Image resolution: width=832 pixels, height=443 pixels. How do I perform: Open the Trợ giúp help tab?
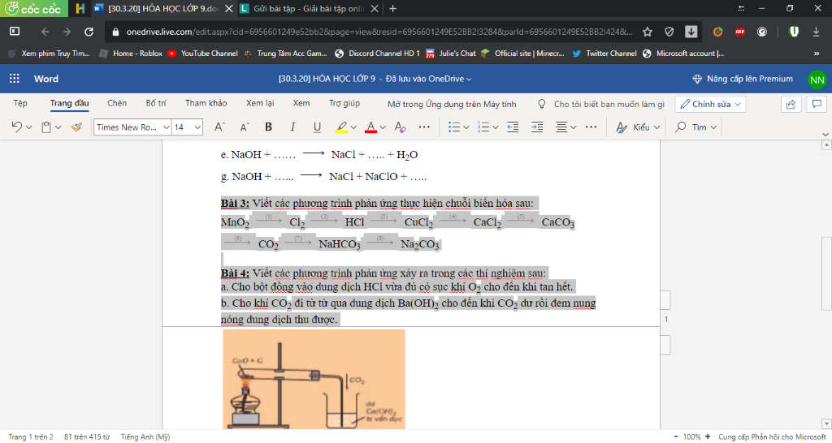[344, 103]
